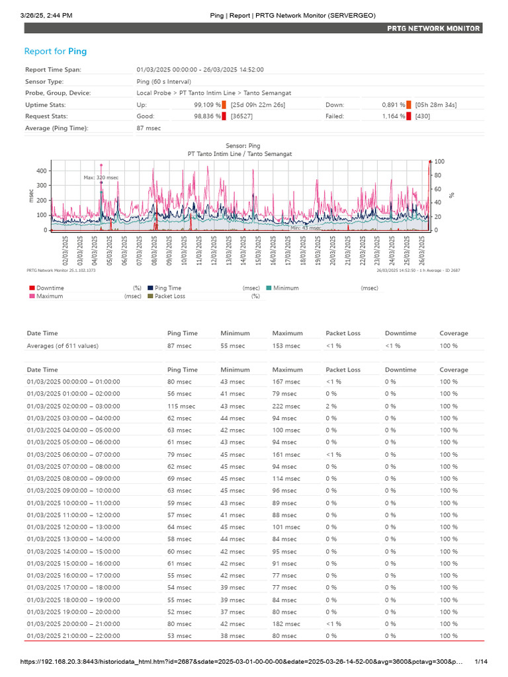Viewport: 508px width, 677px height.
Task: Click the page title 'Ping | Report | PRTG Network Monitor'
Action: (292, 16)
